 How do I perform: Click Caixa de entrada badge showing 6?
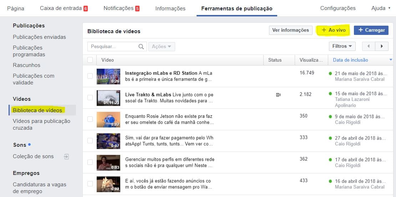click(x=86, y=9)
